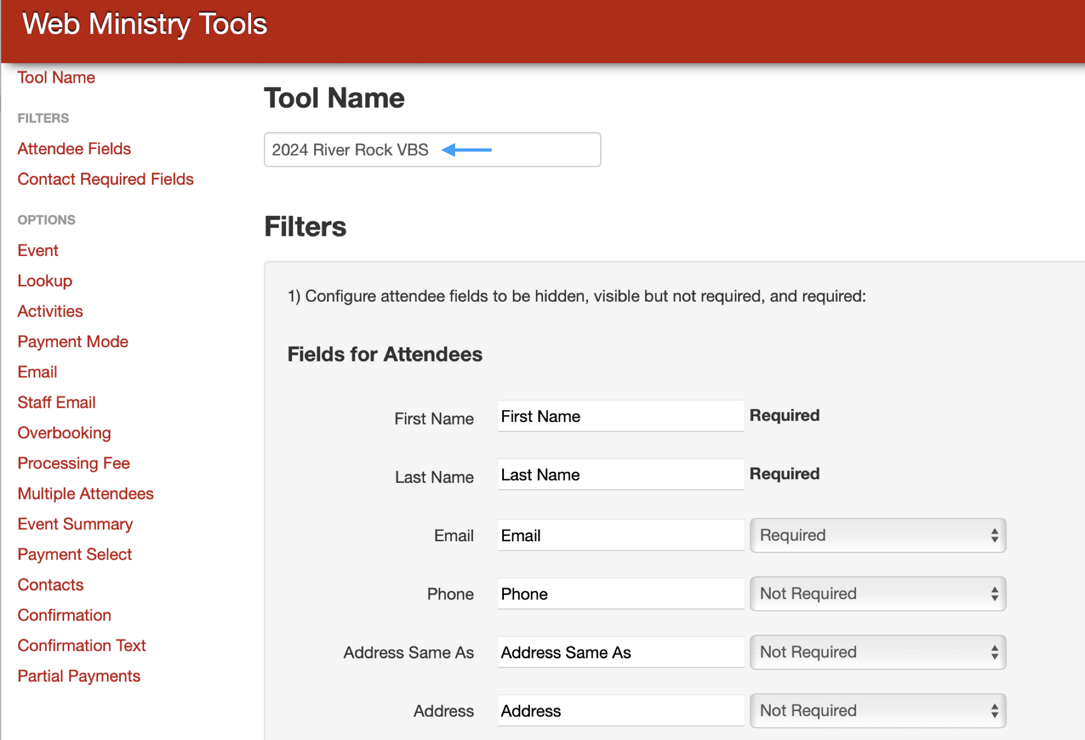
Task: Go to the Event options section
Action: coord(38,250)
